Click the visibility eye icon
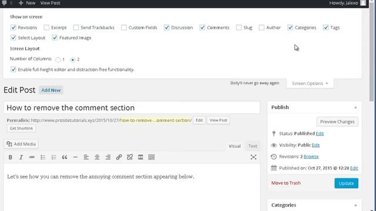Screen dimensions: 376x211 pos(274,145)
